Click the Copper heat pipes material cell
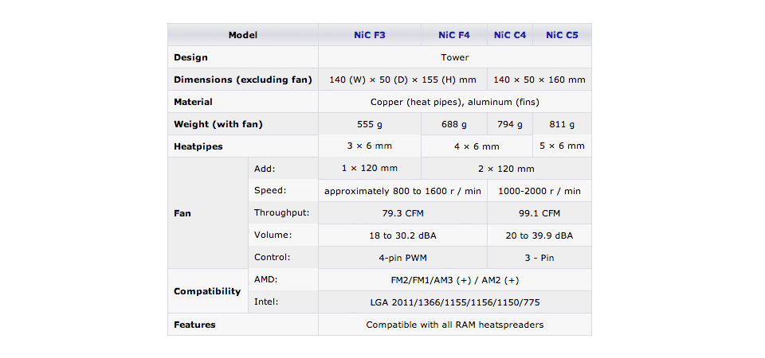 coord(455,102)
